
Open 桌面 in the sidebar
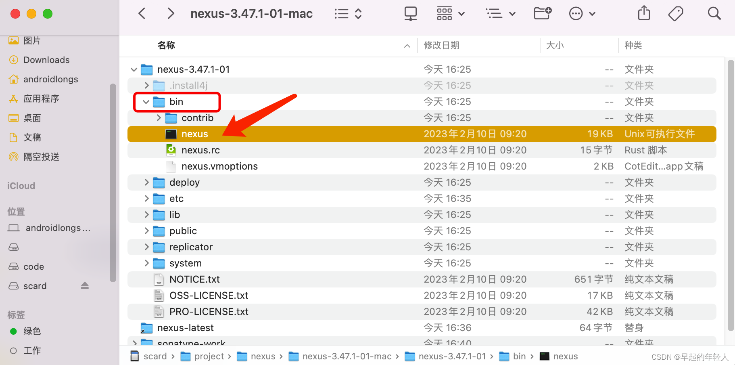(32, 118)
